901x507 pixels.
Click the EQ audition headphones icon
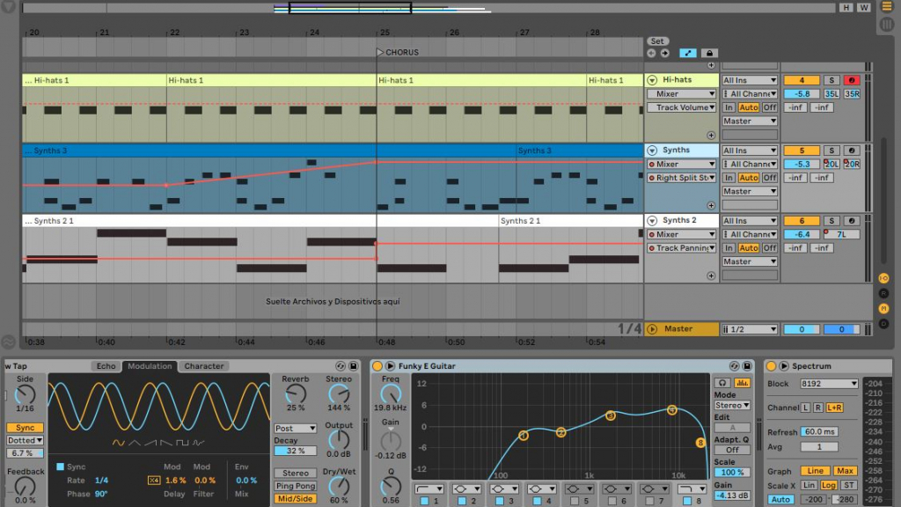click(x=722, y=383)
